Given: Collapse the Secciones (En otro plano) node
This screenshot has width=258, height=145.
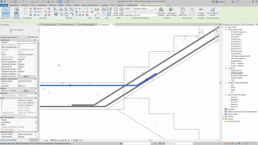Looking at the screenshot, I should 226,95.
